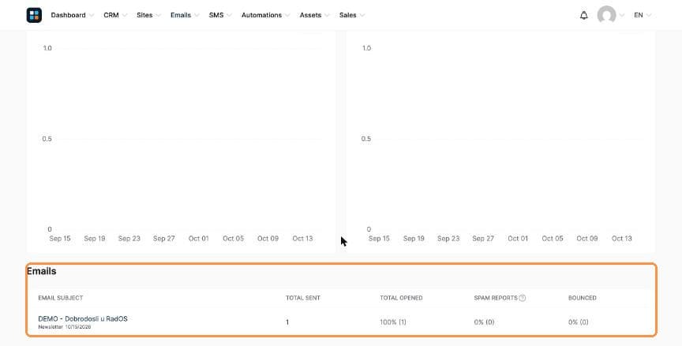Open the Emails menu
The height and width of the screenshot is (346, 682).
point(181,15)
